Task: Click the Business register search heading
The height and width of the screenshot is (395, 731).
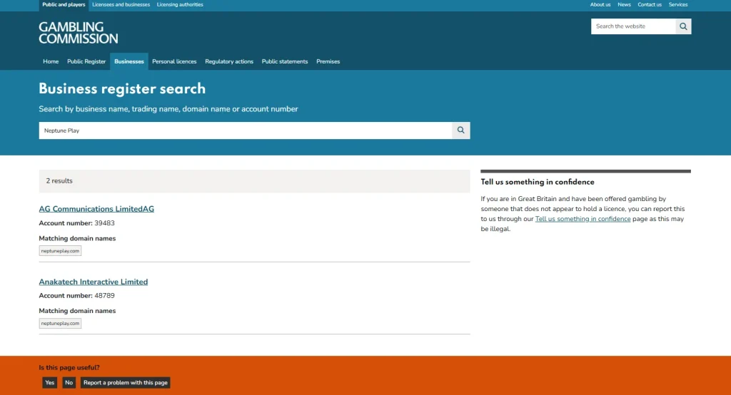Action: (x=122, y=88)
